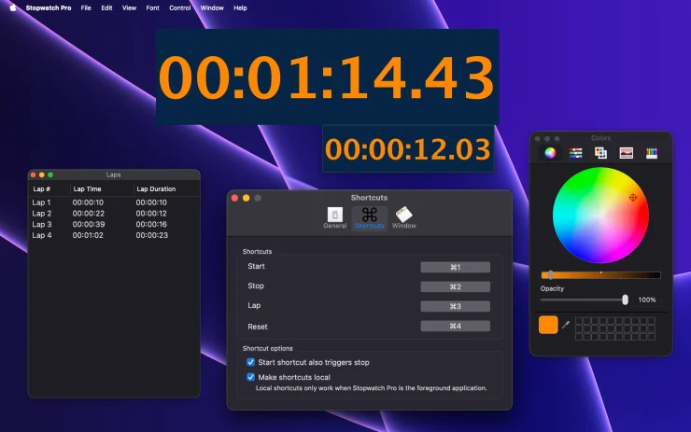Select color palettes mode in Colors panel
The image size is (691, 432).
[x=600, y=153]
